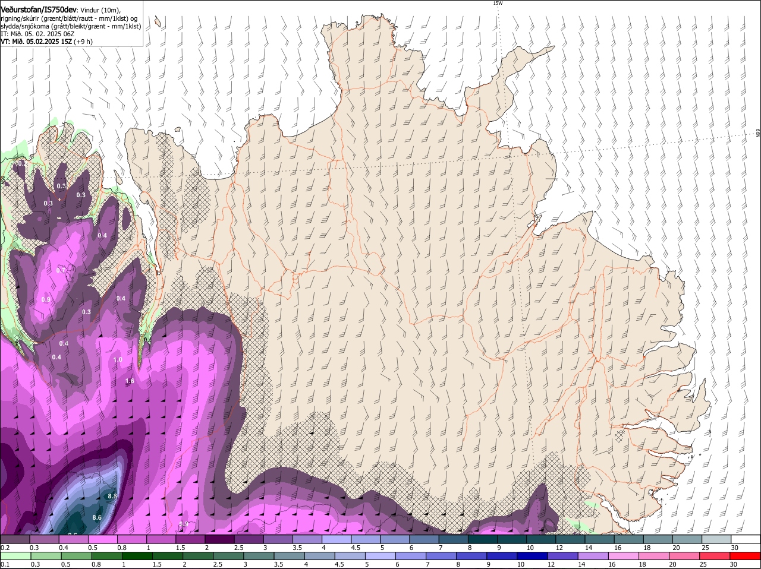Click the 0.1 label in the lower legend

click(5, 564)
